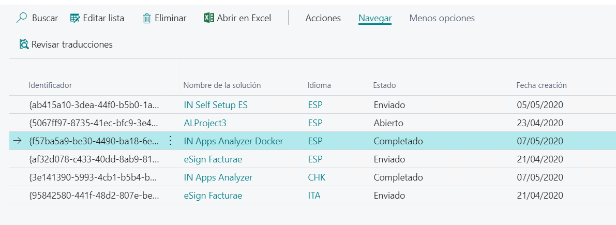Click the arrow indicator on the highlighted row
The height and width of the screenshot is (225, 616).
[x=17, y=141]
